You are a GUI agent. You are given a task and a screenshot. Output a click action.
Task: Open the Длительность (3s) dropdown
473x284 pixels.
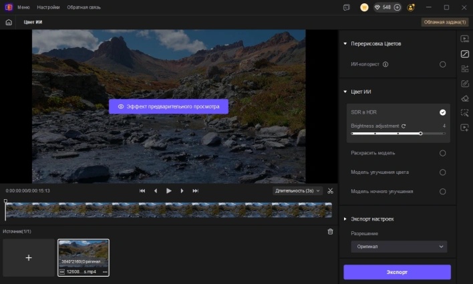(x=297, y=190)
